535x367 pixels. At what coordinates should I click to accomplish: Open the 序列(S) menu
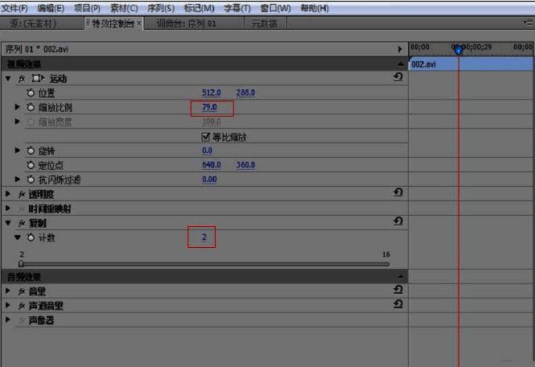(x=161, y=8)
